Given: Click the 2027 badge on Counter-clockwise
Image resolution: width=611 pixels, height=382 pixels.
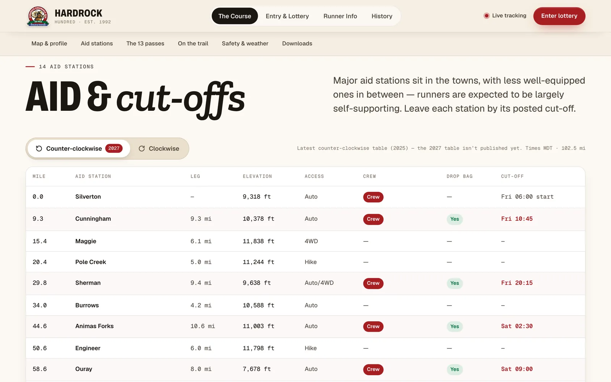Looking at the screenshot, I should click(114, 148).
